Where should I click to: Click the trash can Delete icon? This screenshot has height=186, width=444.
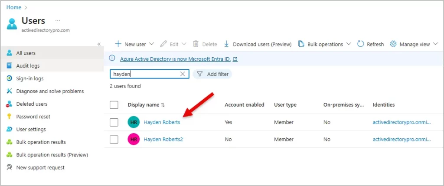[196, 44]
